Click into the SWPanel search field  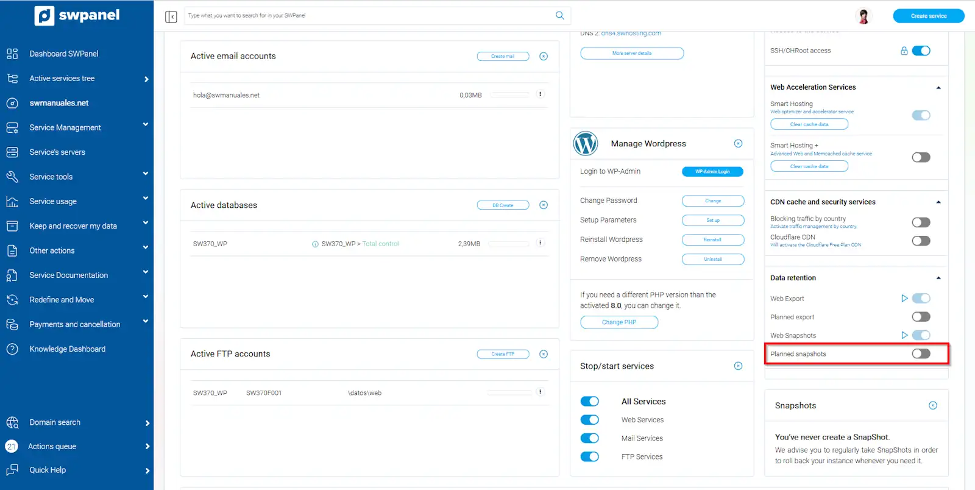[366, 15]
